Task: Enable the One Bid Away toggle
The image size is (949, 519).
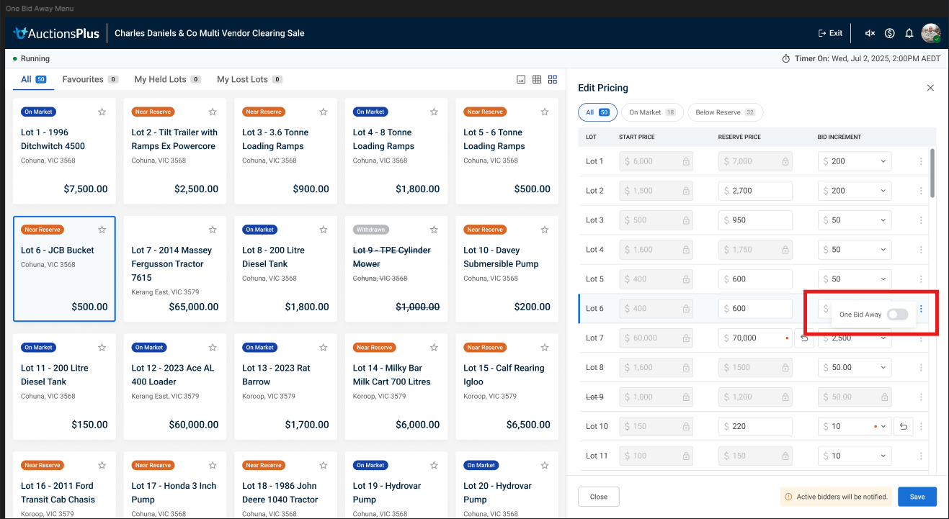Action: tap(897, 315)
